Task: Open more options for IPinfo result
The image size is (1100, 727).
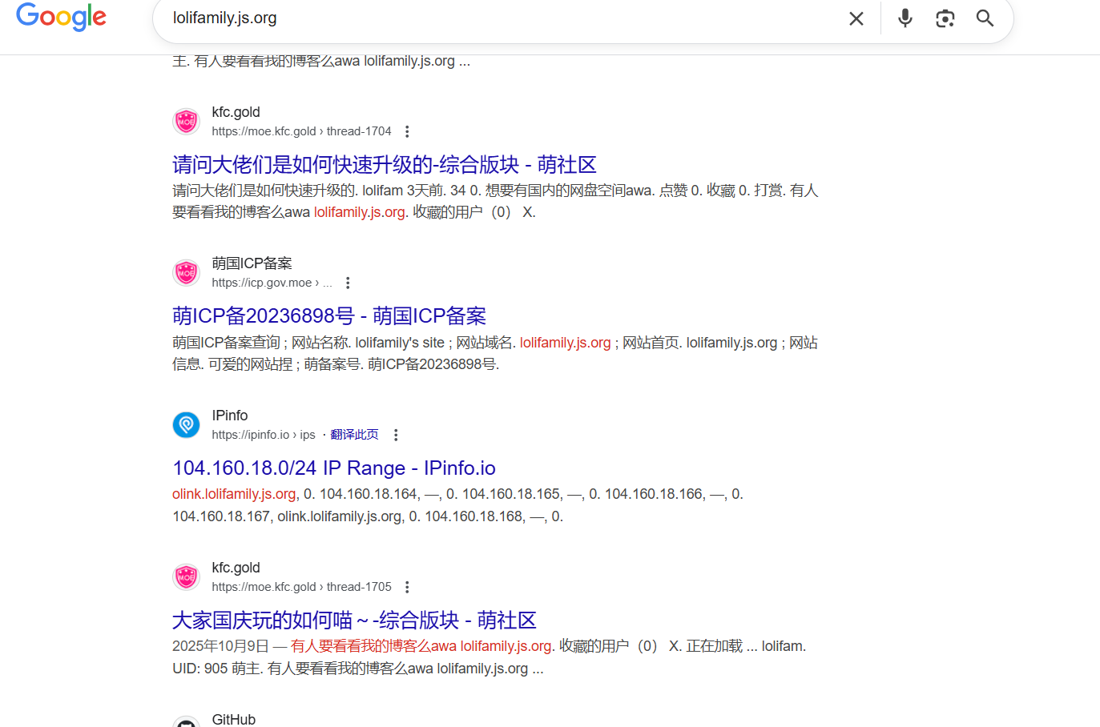Action: click(x=395, y=435)
